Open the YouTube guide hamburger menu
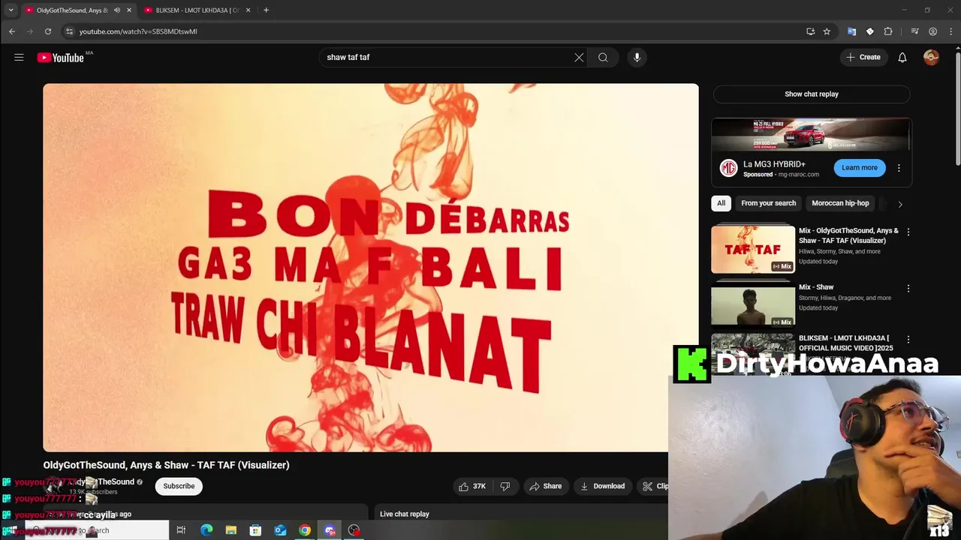The width and height of the screenshot is (961, 540). (19, 57)
